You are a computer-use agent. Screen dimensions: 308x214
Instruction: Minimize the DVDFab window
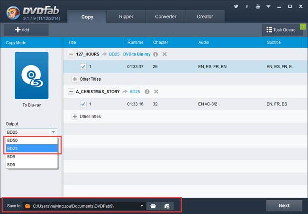(x=279, y=7)
